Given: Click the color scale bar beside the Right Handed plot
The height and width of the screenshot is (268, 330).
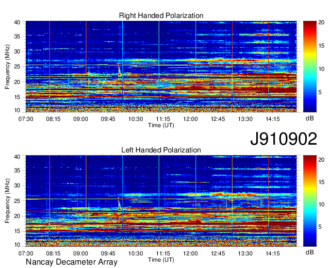Looking at the screenshot, I should tap(310, 67).
